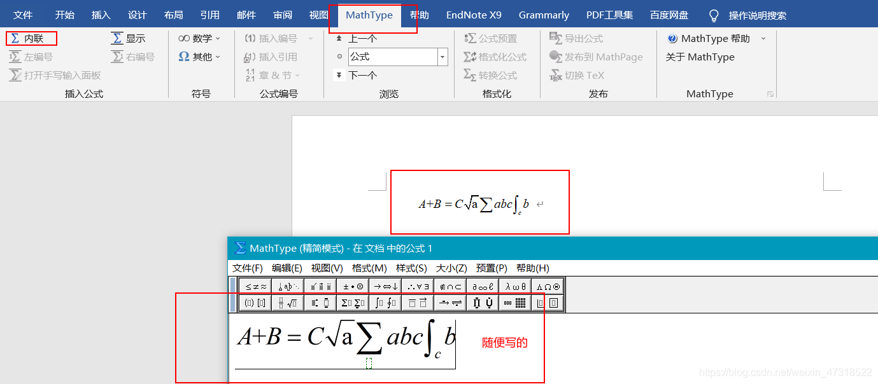Open the MathType group dialog launcher
This screenshot has height=384, width=878.
(770, 94)
